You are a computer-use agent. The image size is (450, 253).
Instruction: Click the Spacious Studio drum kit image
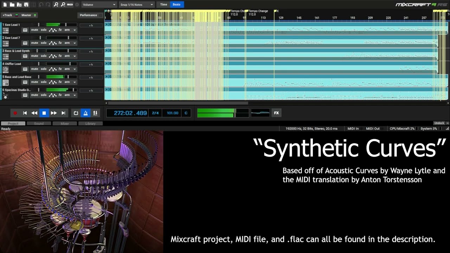[x=5, y=96]
